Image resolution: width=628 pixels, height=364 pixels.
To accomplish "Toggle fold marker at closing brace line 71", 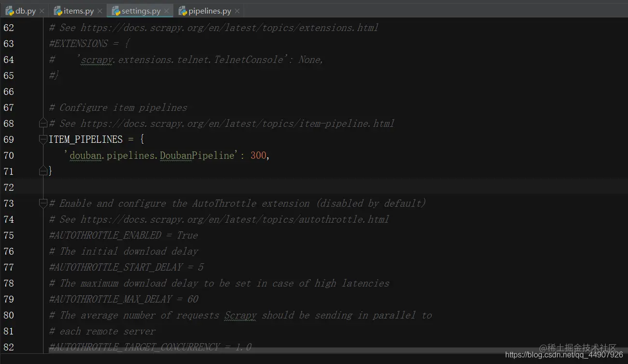I will [43, 170].
